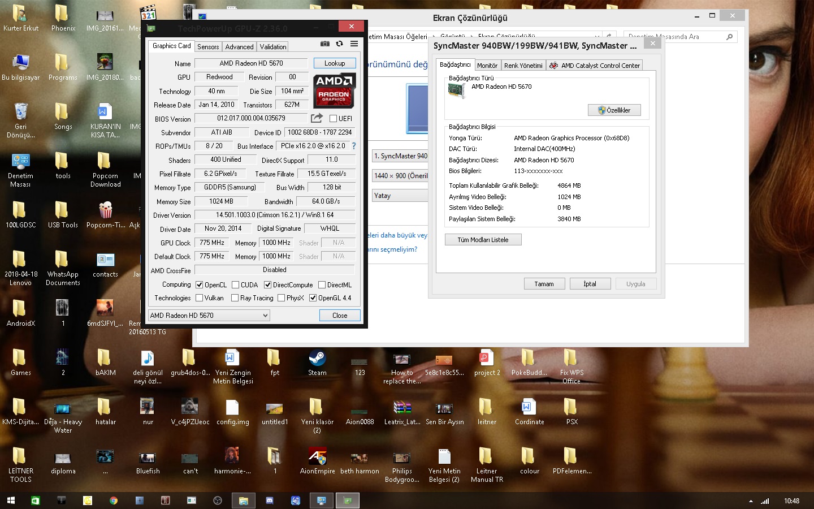This screenshot has width=814, height=509.
Task: Open Chrome from the taskbar
Action: 114,501
